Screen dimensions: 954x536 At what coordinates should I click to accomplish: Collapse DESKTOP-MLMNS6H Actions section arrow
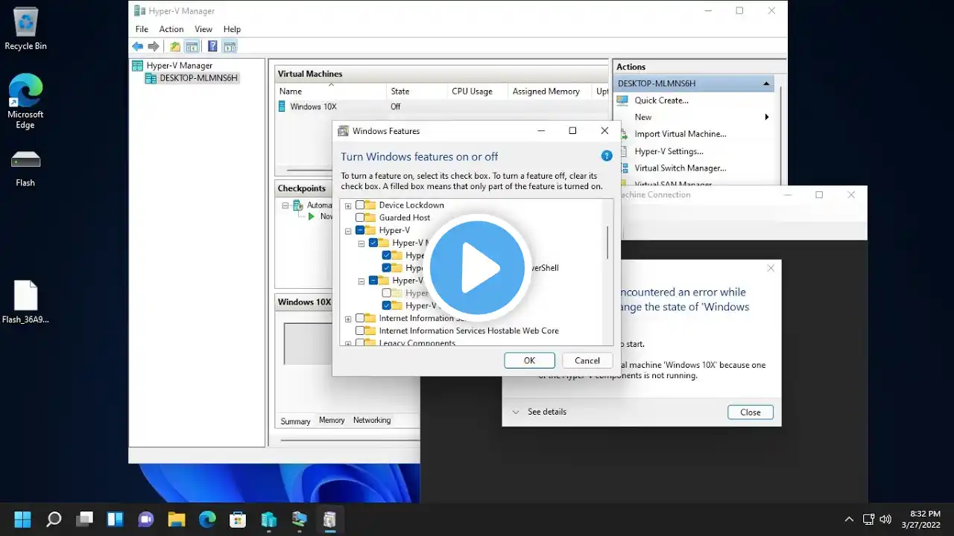pos(766,83)
